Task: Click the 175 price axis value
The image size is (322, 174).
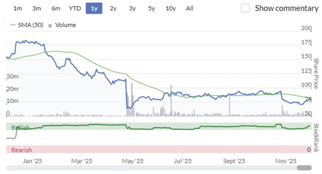Action: 306,42
